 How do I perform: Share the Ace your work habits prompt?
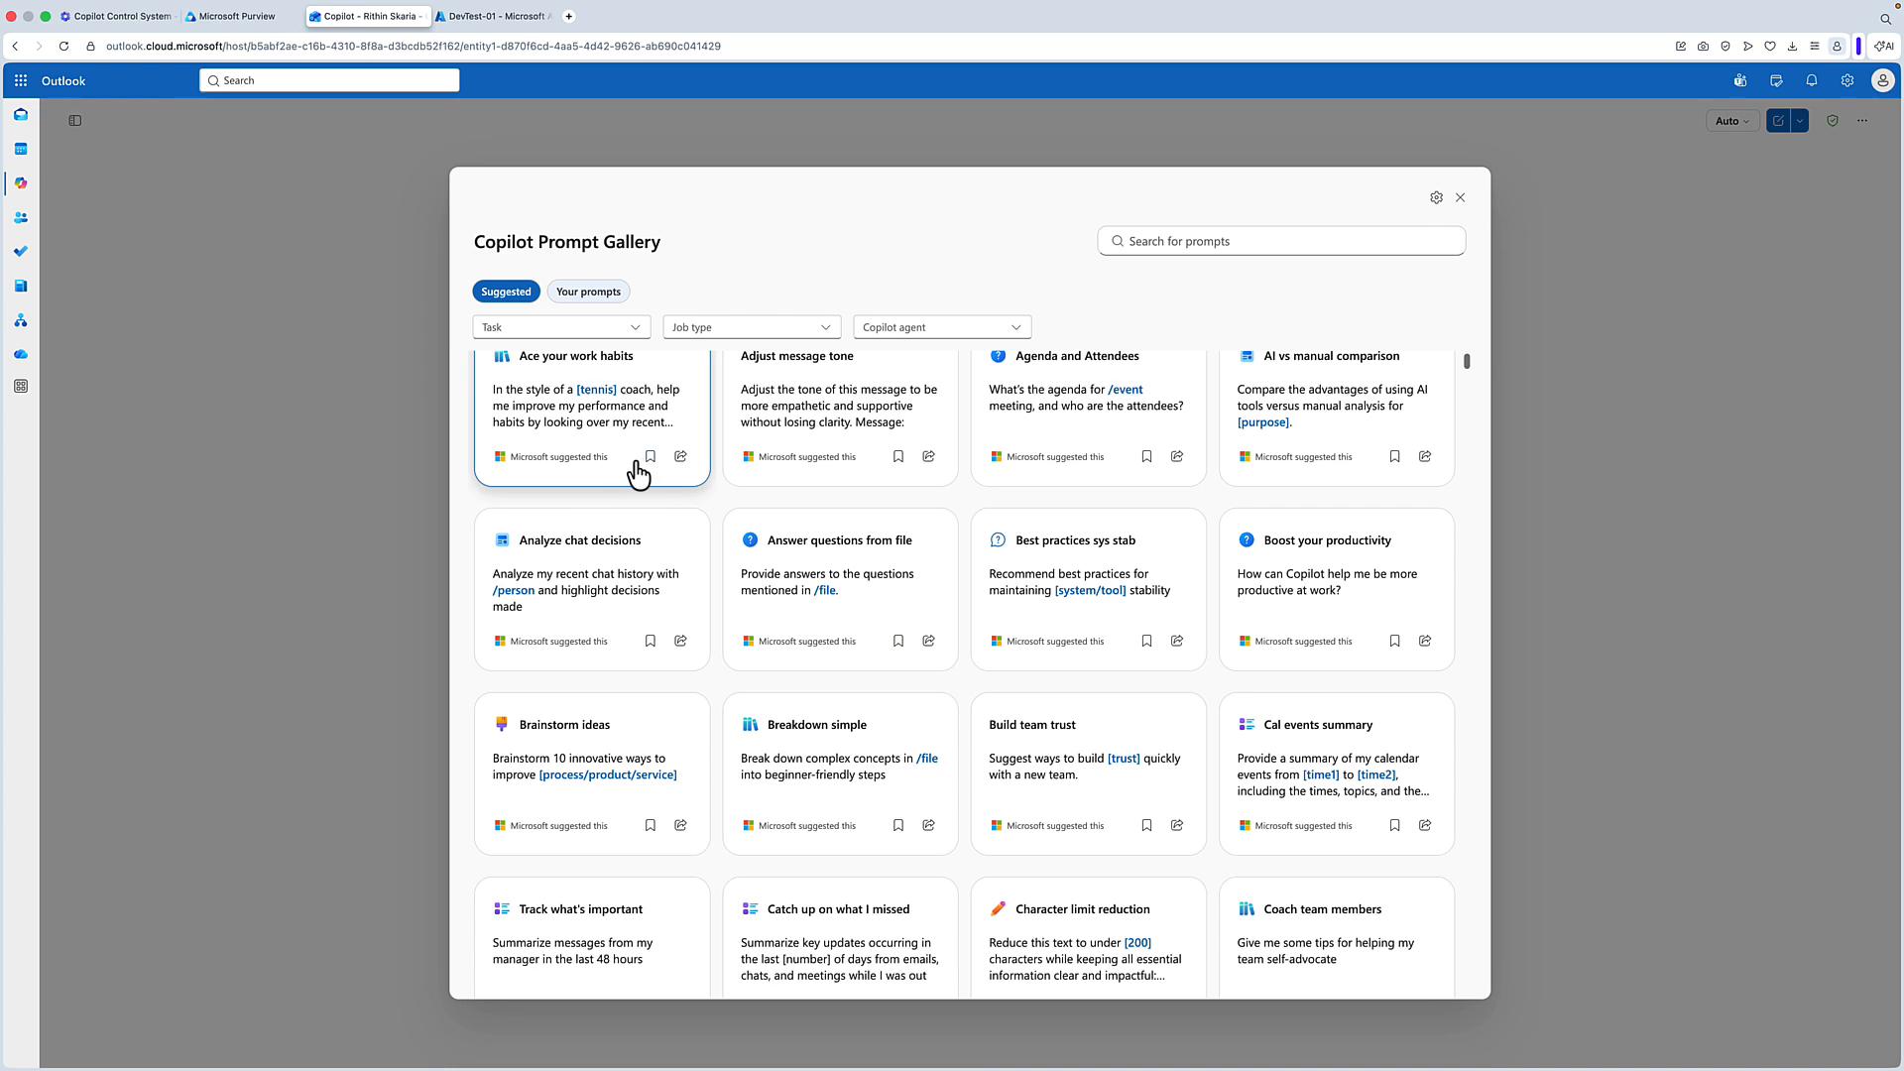680,456
